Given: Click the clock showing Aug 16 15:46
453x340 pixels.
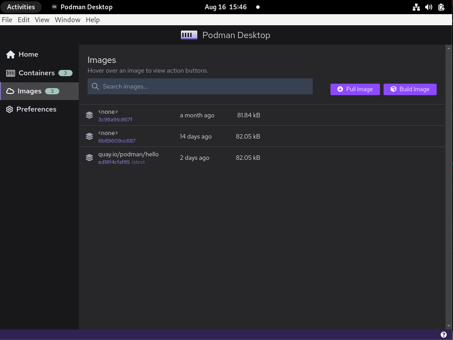Looking at the screenshot, I should tap(226, 7).
